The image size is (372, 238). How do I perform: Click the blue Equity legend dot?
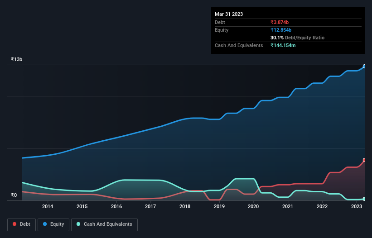(x=45, y=224)
